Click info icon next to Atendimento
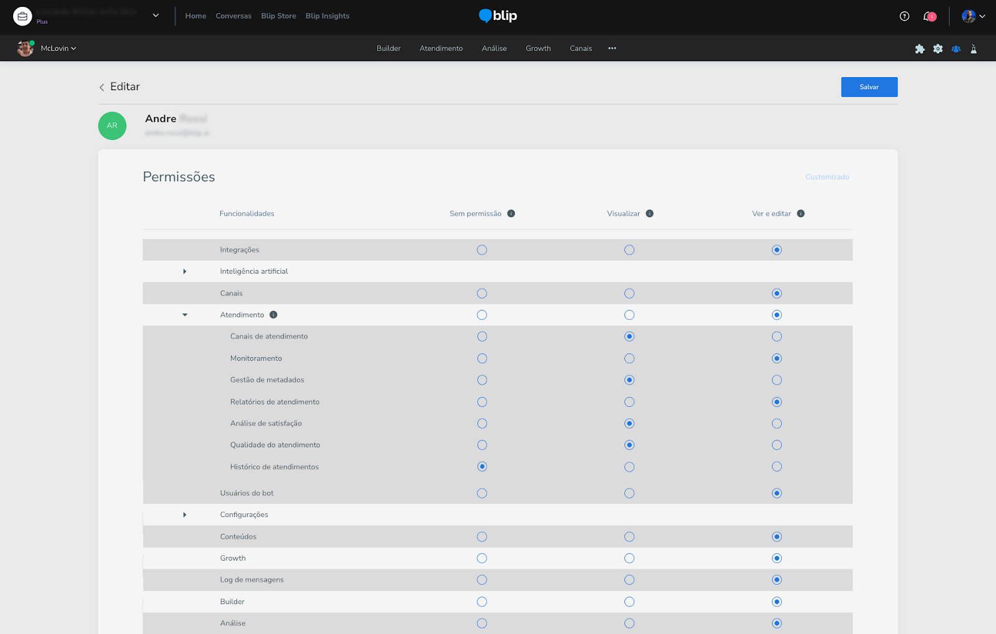This screenshot has width=996, height=634. pyautogui.click(x=273, y=315)
